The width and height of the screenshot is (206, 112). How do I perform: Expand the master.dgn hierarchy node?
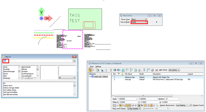(90, 77)
